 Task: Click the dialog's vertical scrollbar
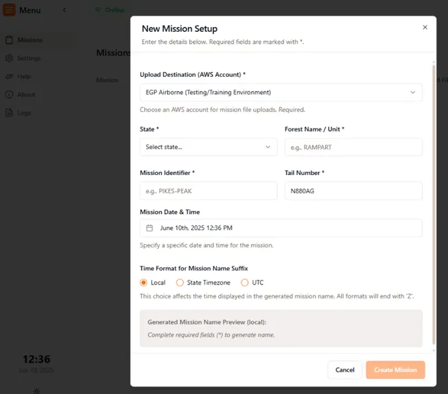coord(434,199)
